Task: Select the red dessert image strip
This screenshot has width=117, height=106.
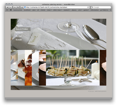Action: [x=28, y=68]
